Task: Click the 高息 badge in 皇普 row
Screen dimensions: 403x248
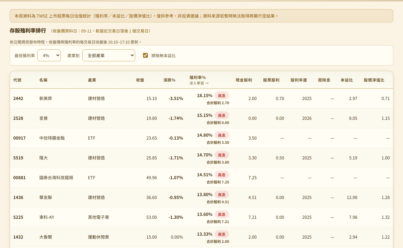Action: pyautogui.click(x=222, y=115)
